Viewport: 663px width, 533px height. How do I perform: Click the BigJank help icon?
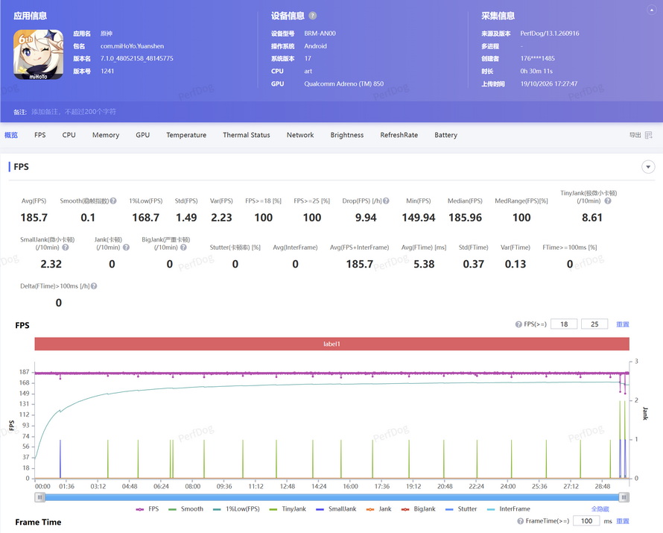pyautogui.click(x=183, y=247)
